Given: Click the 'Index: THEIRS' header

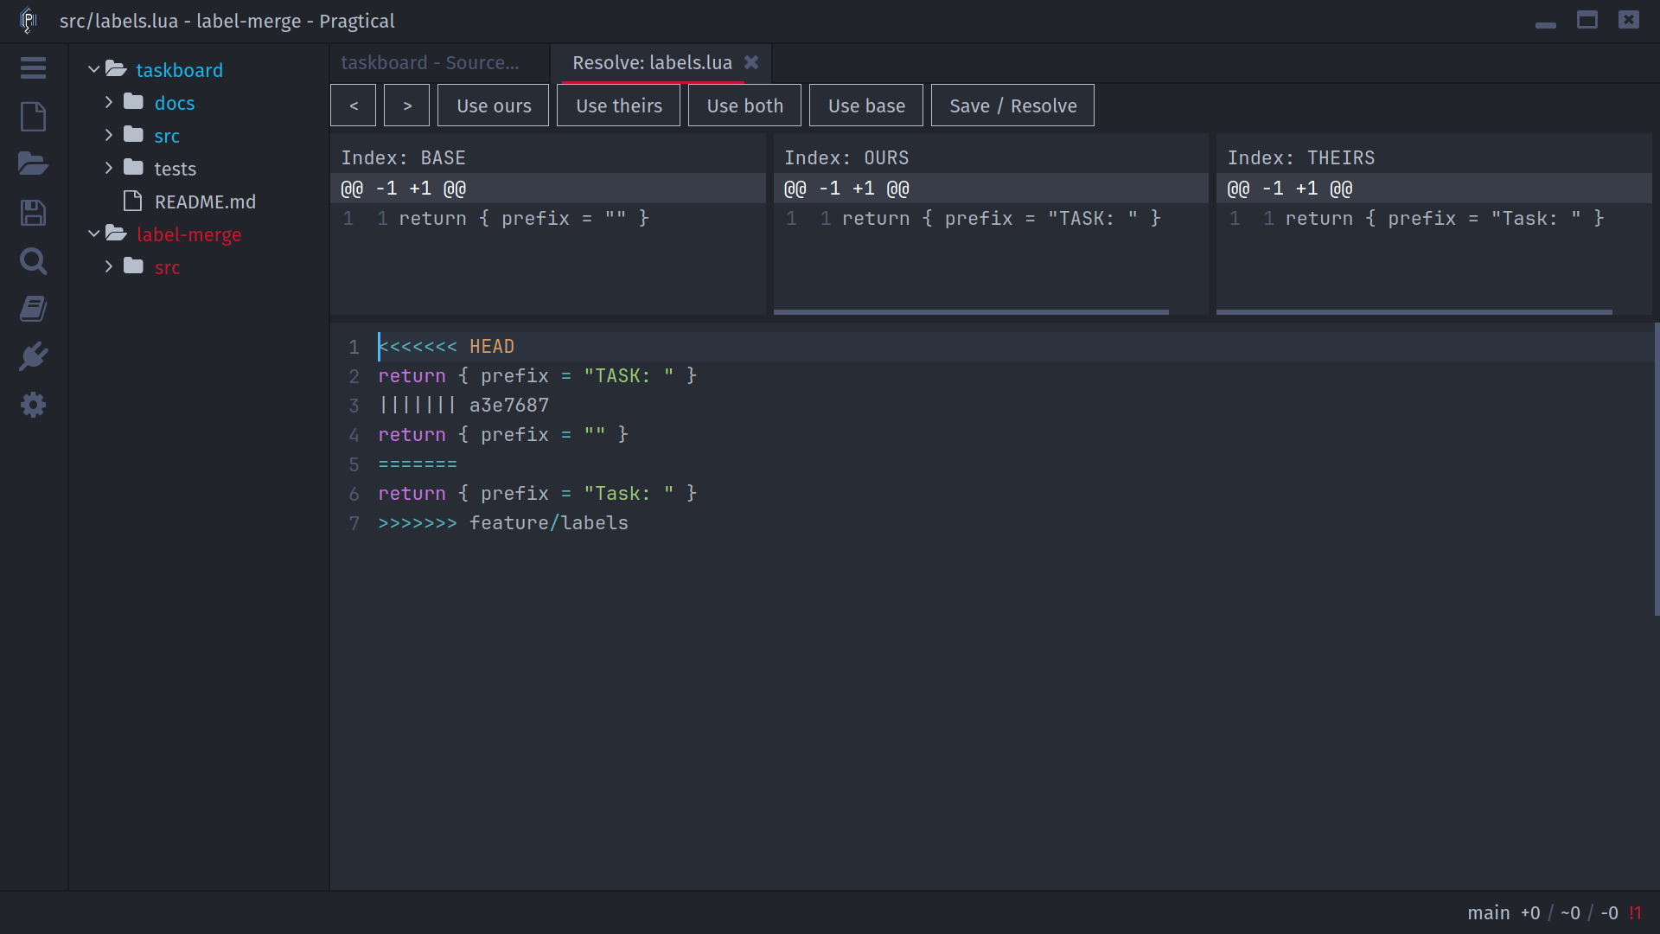Looking at the screenshot, I should [x=1301, y=158].
